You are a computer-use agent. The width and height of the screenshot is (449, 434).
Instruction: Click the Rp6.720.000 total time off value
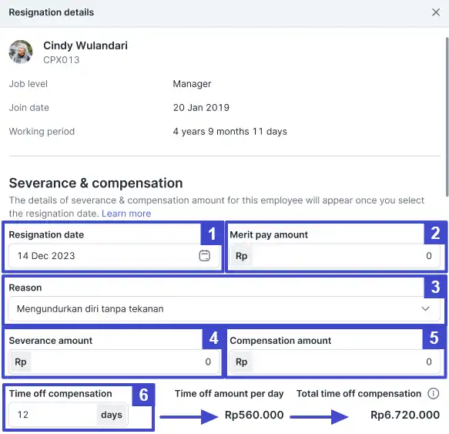405,415
